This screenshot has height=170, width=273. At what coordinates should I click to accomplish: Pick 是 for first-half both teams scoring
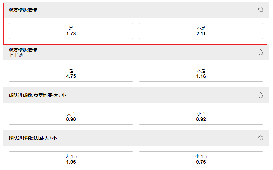point(71,74)
